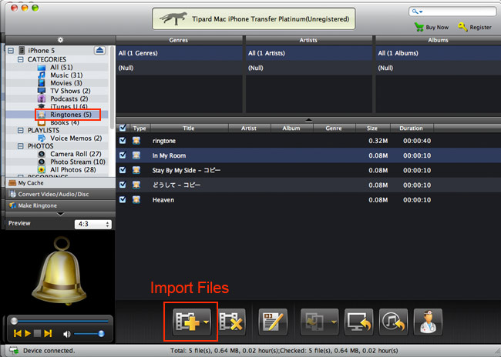Image resolution: width=501 pixels, height=357 pixels.
Task: Open the Make Ringtone panel
Action: tap(60, 205)
